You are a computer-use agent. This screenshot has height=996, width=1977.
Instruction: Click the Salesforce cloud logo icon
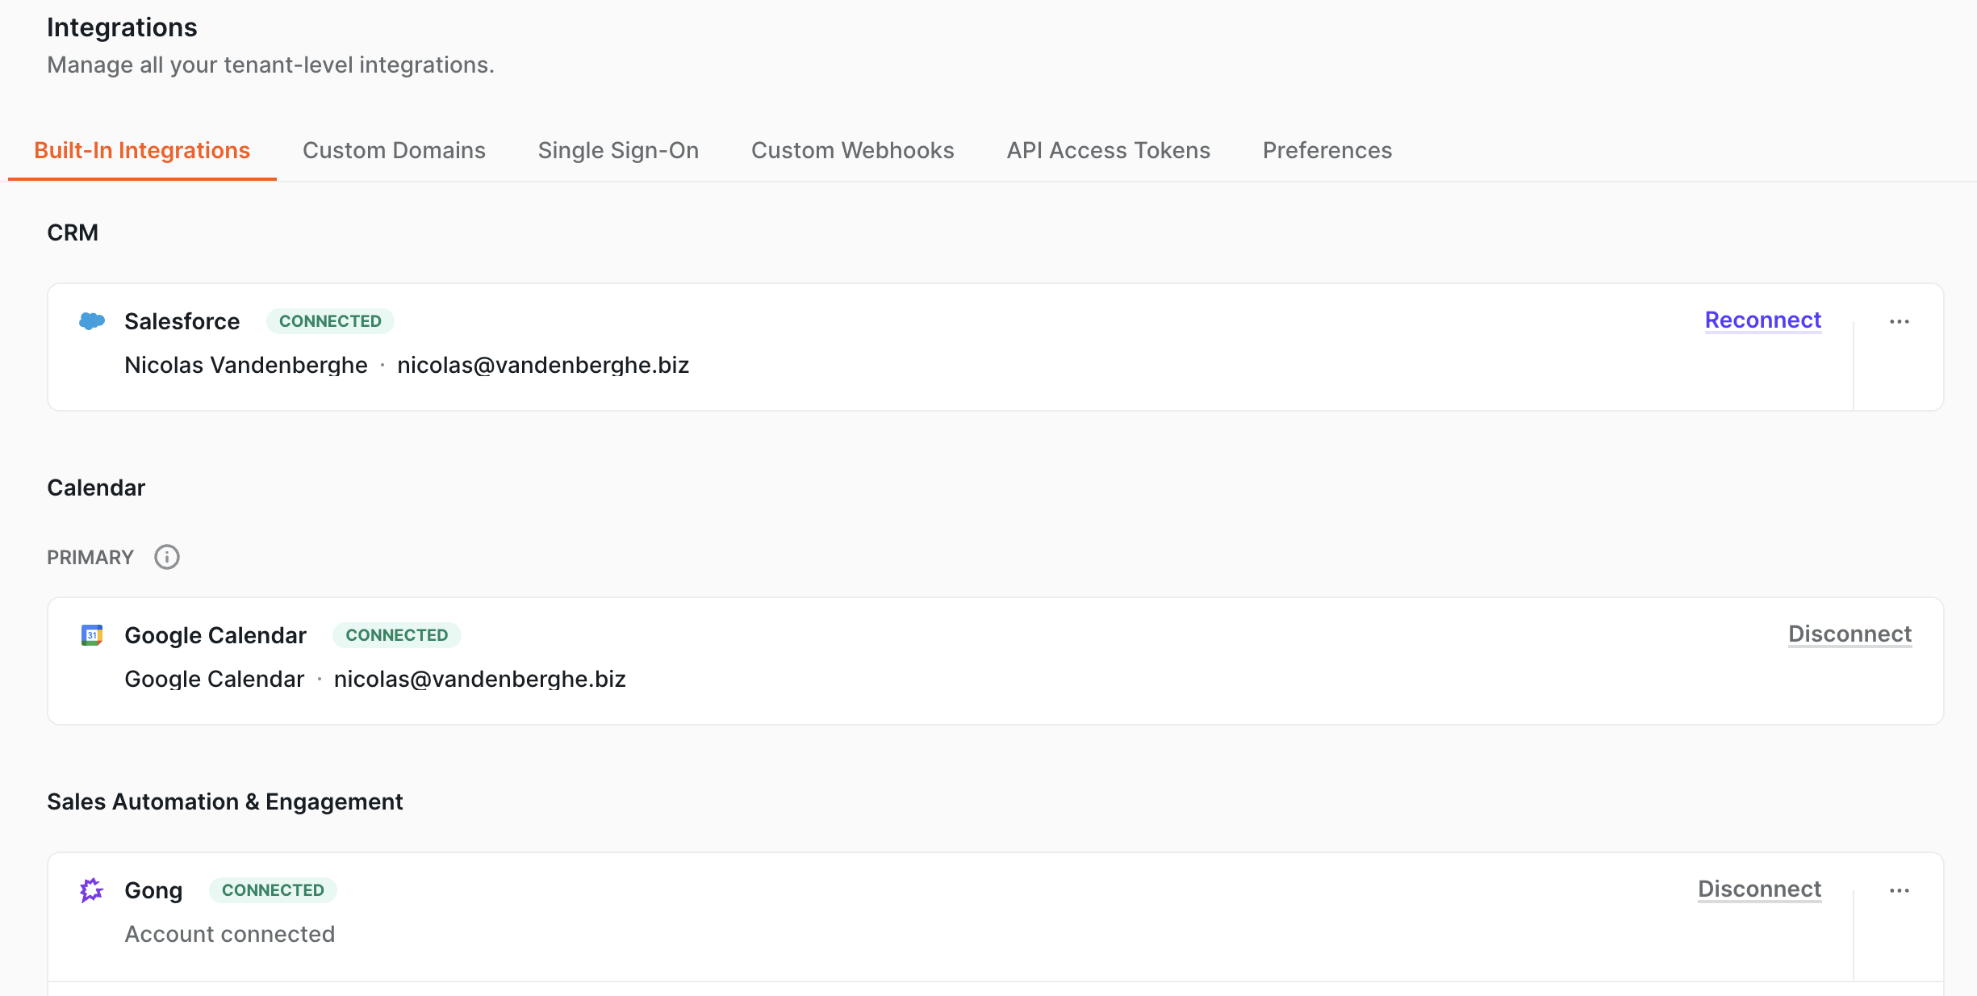92,321
